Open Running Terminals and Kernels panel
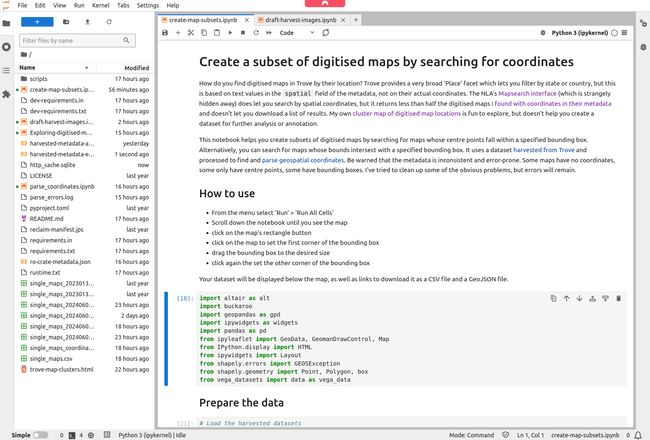This screenshot has width=650, height=440. (x=6, y=47)
